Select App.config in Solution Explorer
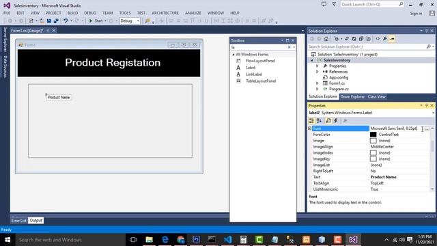The height and width of the screenshot is (246, 437). 339,77
